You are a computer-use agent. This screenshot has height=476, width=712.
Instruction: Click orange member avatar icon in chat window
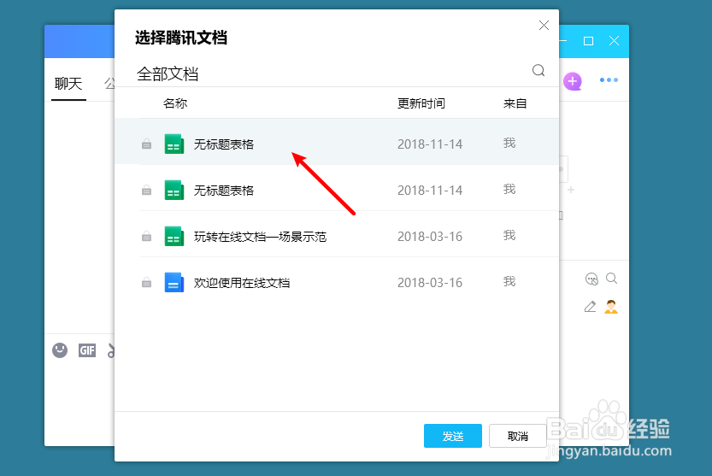tap(611, 307)
